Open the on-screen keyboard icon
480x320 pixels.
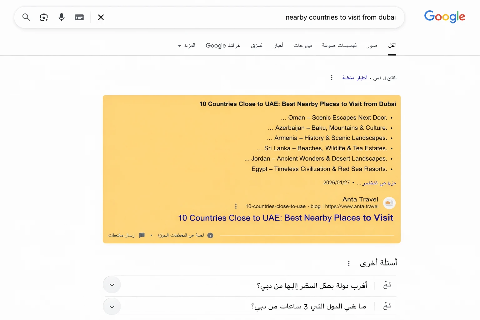pos(79,17)
